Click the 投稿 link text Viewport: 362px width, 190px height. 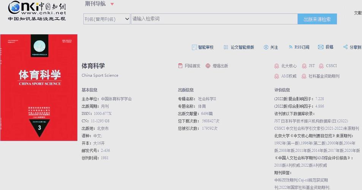tap(329, 47)
